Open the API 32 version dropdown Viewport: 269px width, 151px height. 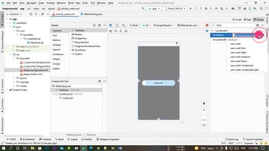click(147, 25)
